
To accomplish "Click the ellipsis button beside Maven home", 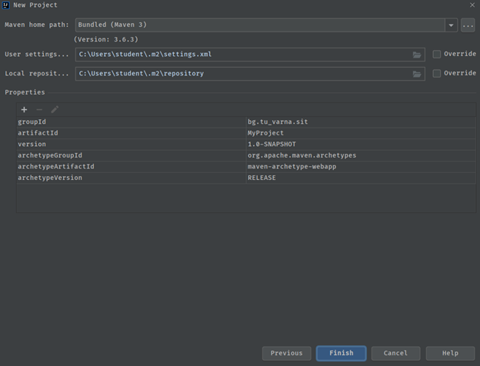I will 468,25.
